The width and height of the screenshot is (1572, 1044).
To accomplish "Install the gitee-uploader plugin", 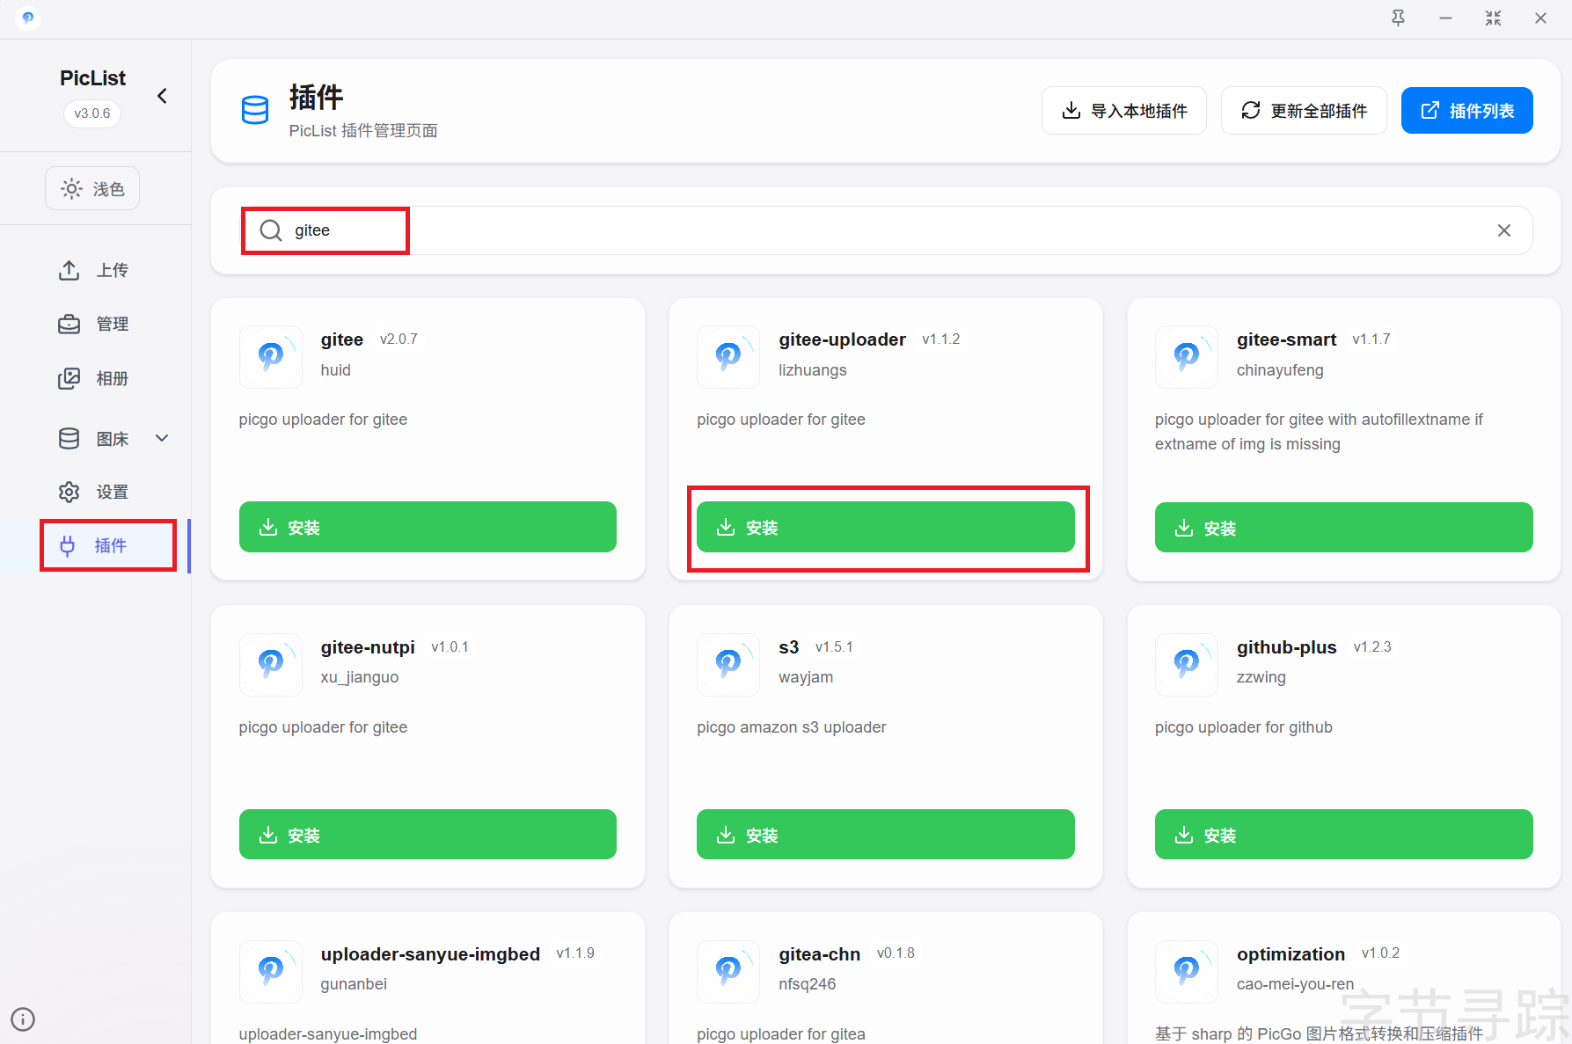I will pos(886,527).
